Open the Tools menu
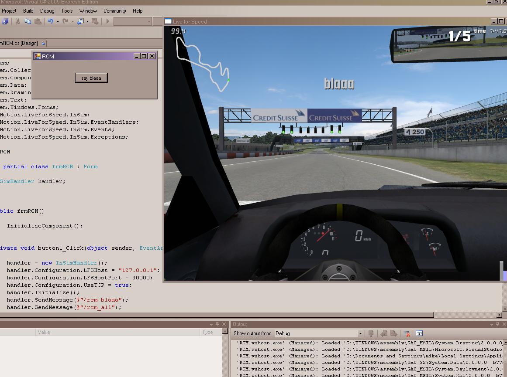Viewport: 507px width, 377px height. pyautogui.click(x=67, y=10)
